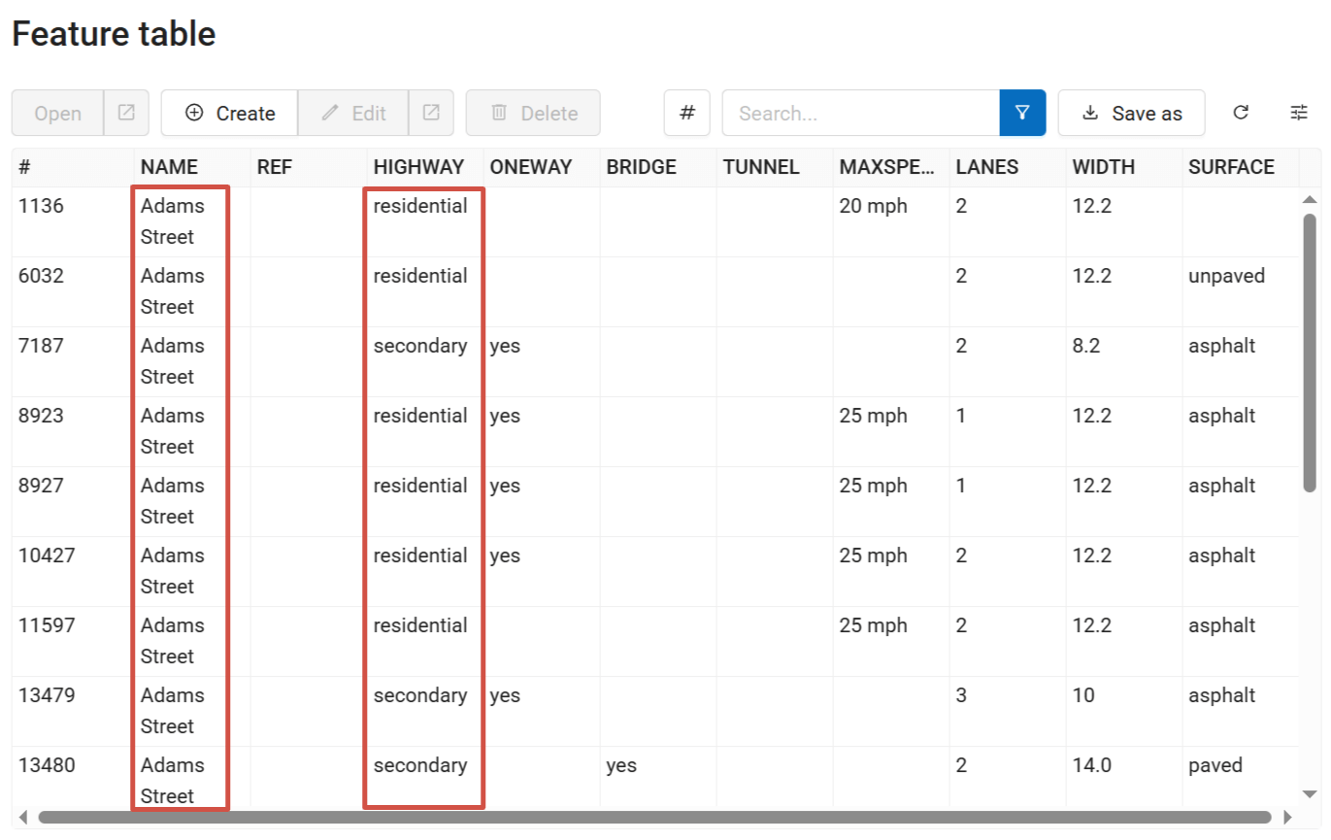This screenshot has width=1331, height=840.
Task: Click the open in new tab icon beside Open
Action: [x=126, y=113]
